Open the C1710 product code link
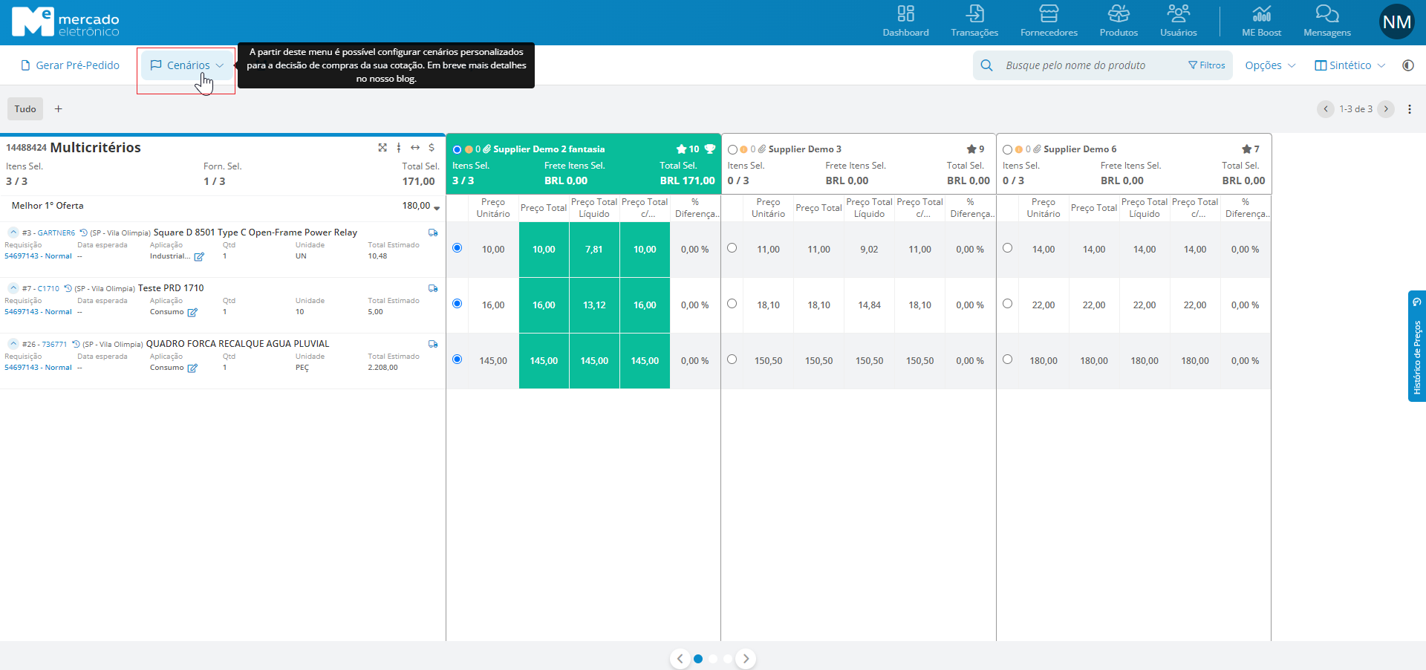This screenshot has width=1426, height=670. click(48, 289)
